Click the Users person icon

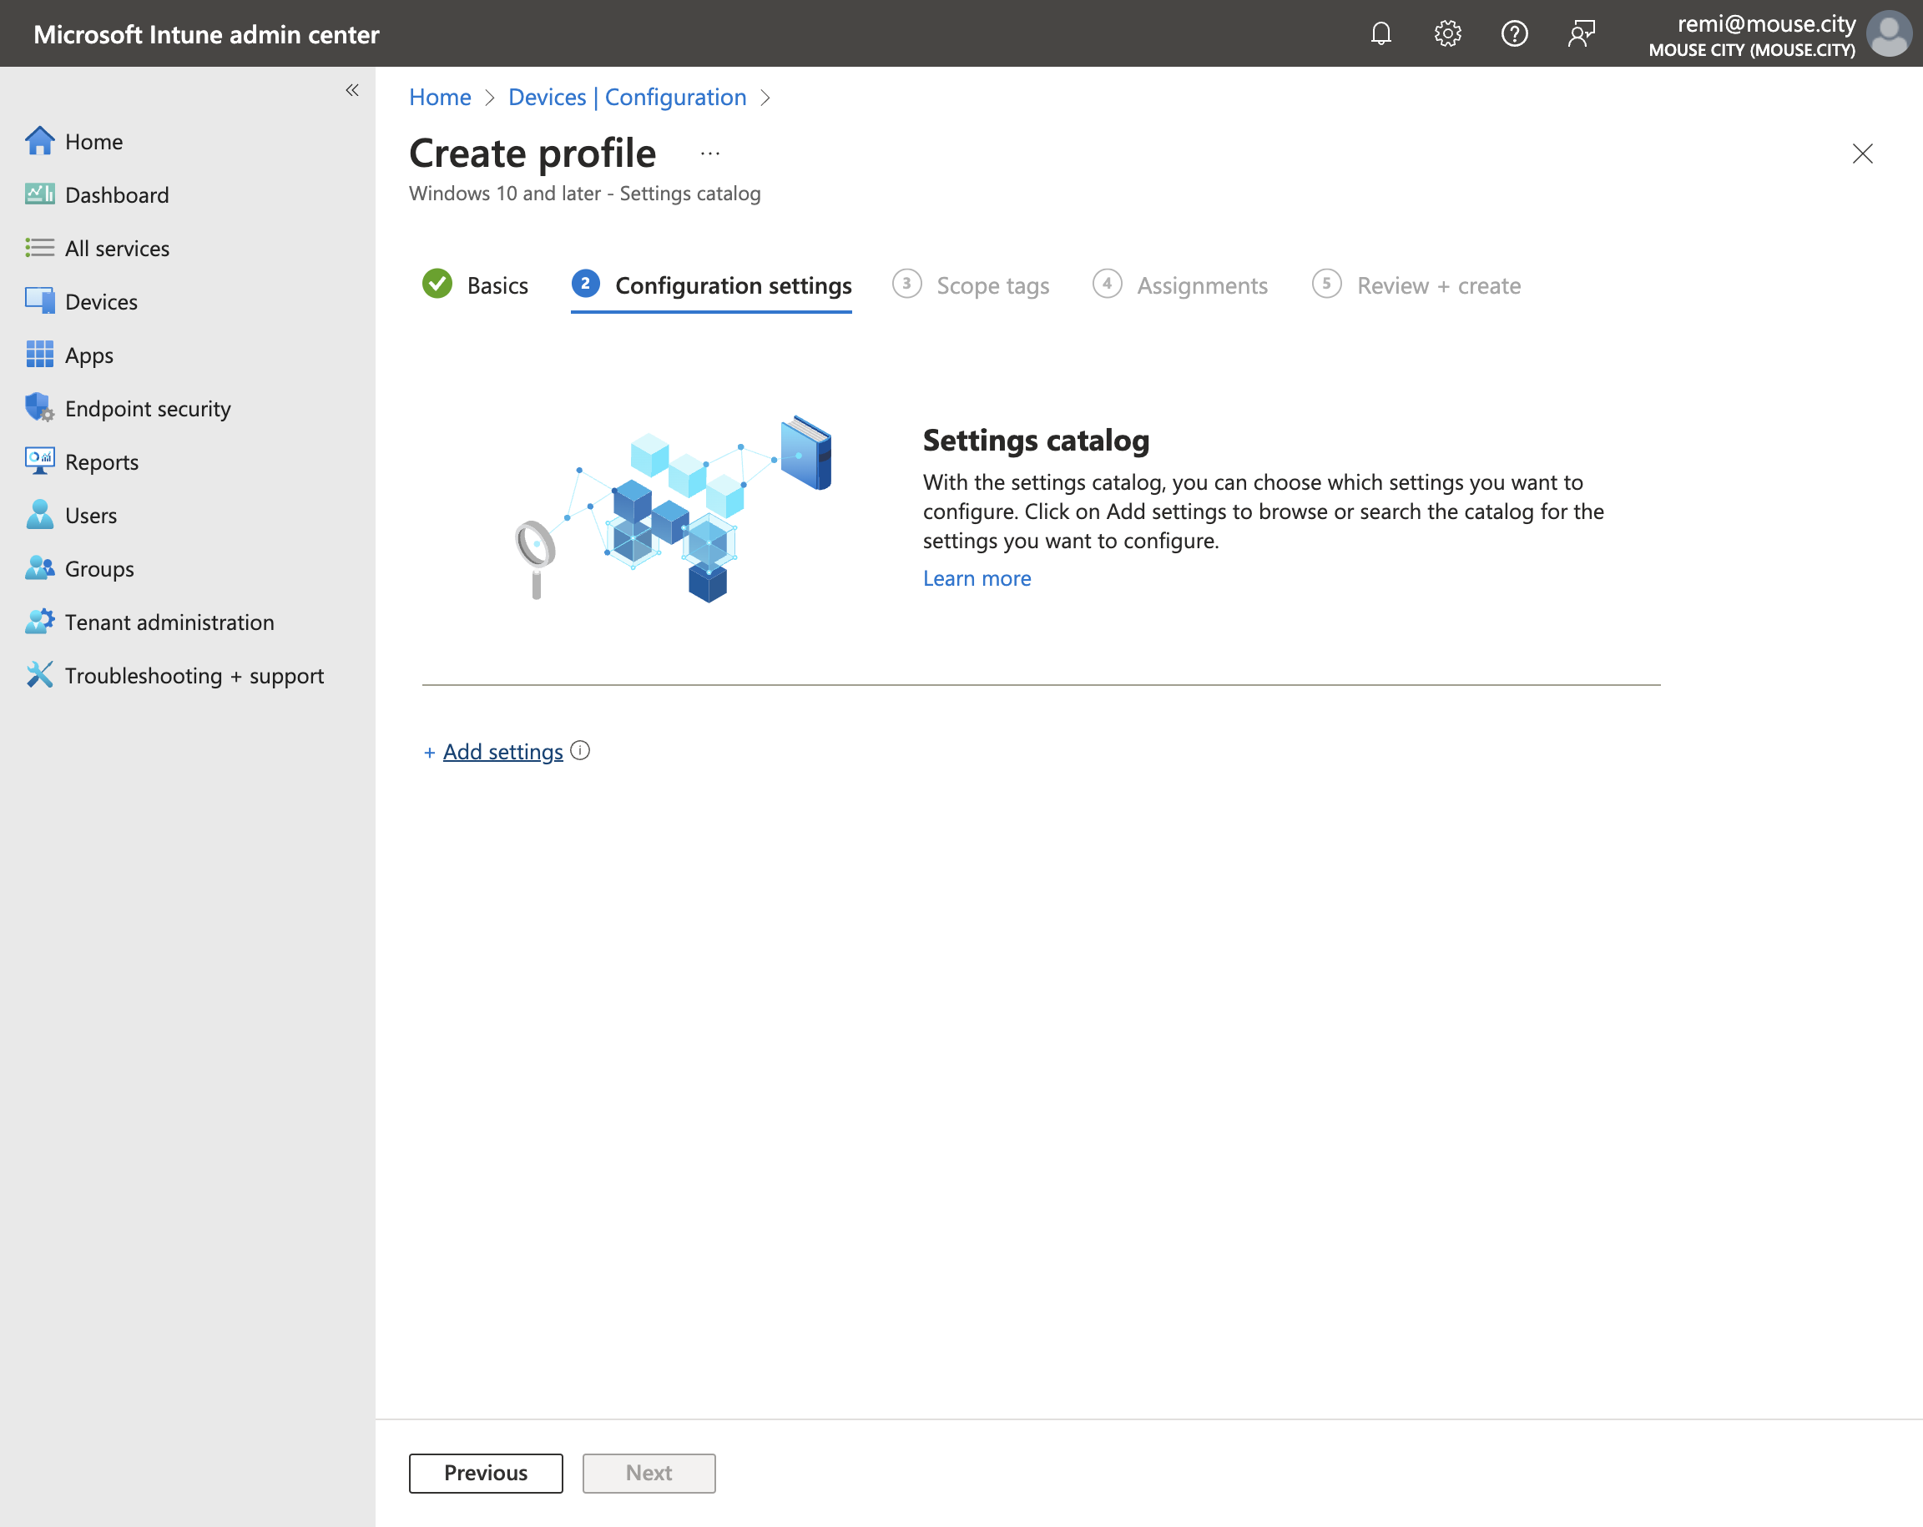coord(39,515)
